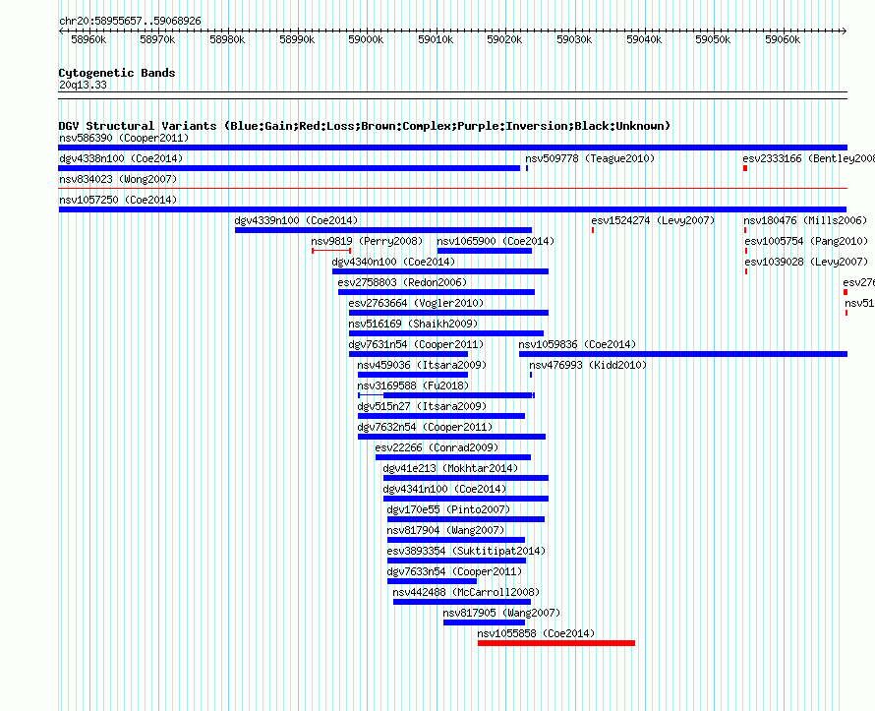Open the esv1524274 (Levy2007) variant

click(x=653, y=220)
